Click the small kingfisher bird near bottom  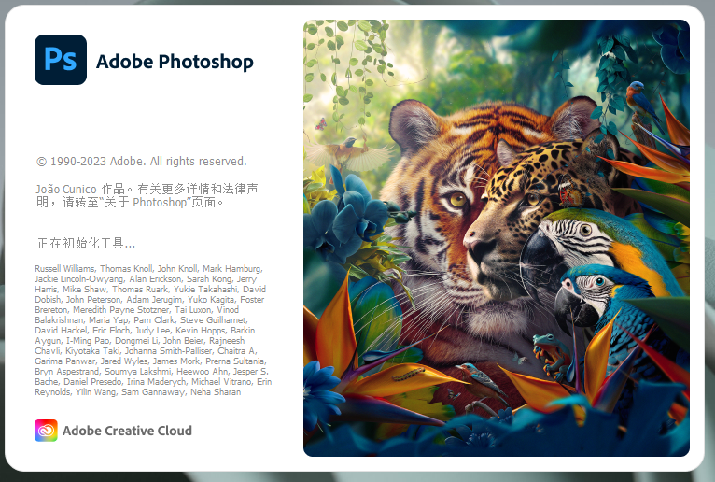click(479, 379)
